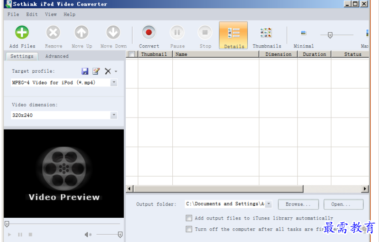The height and width of the screenshot is (242, 379).
Task: Open the Help menu
Action: (x=69, y=14)
